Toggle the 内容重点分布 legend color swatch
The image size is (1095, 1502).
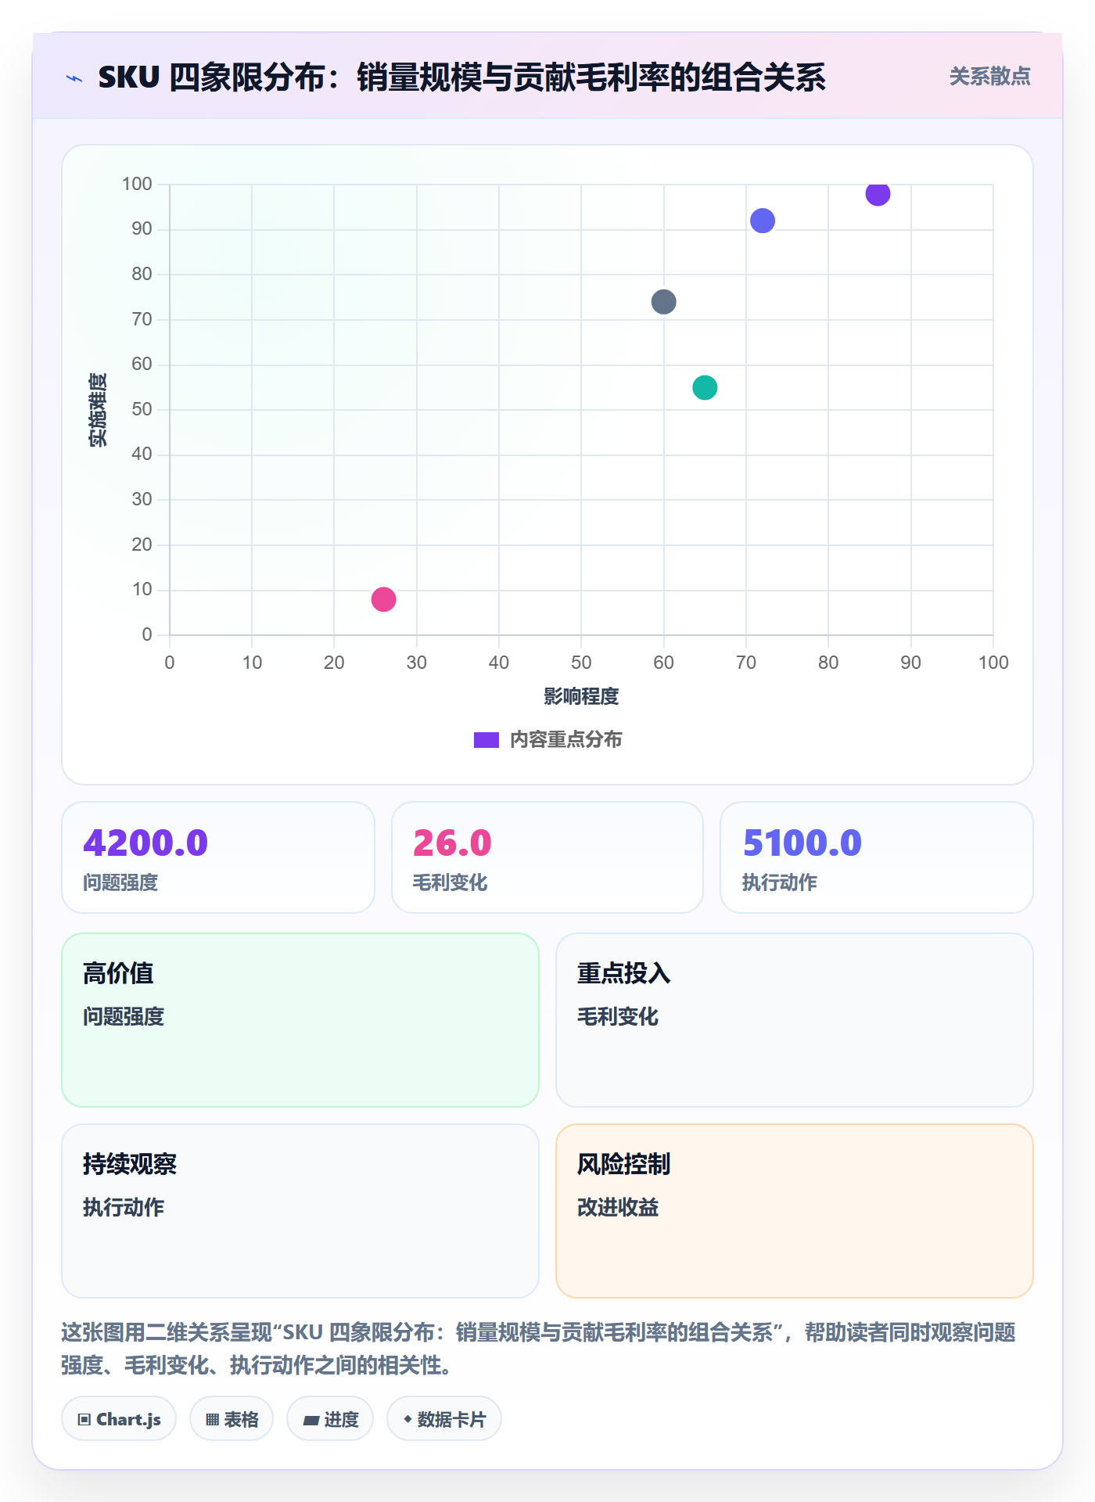[486, 740]
